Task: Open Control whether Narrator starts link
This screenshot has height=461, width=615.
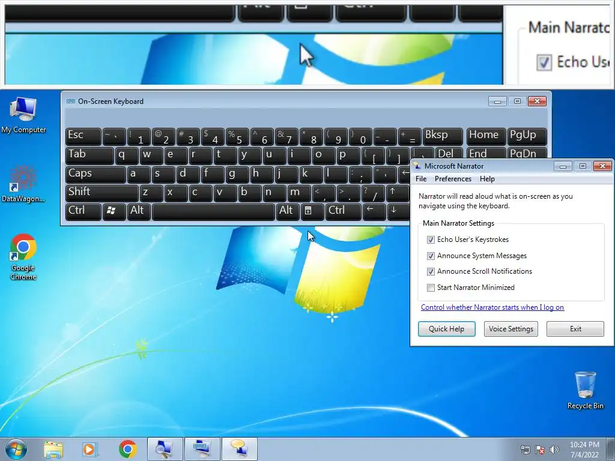Action: [492, 307]
